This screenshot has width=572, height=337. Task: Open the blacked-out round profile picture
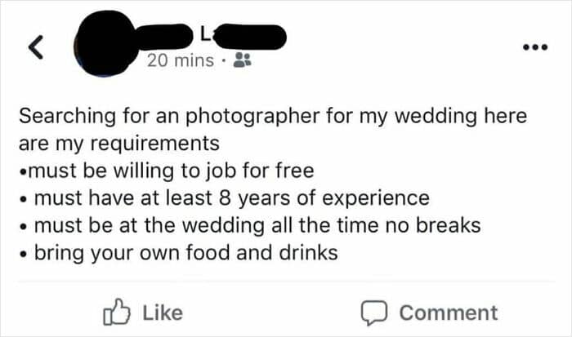pyautogui.click(x=105, y=44)
